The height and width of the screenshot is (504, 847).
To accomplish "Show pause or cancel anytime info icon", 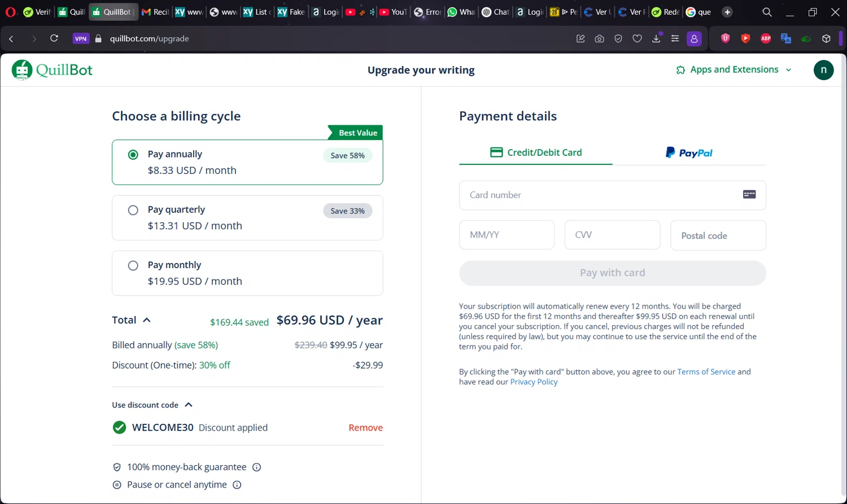I will coord(237,485).
